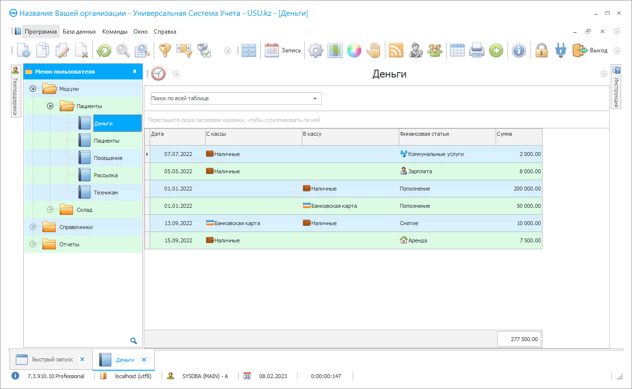Click the funnel filter icon in toolbar

(164, 50)
